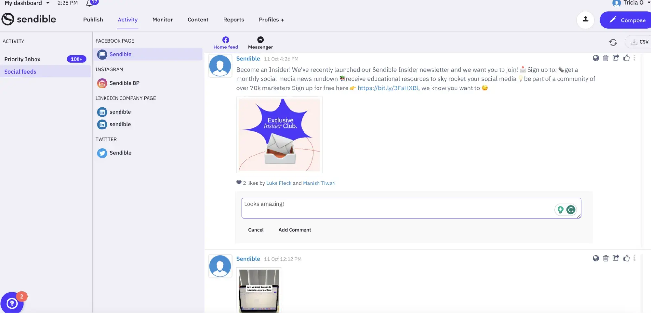Switch to the Messenger tab
This screenshot has height=313, width=651.
260,43
